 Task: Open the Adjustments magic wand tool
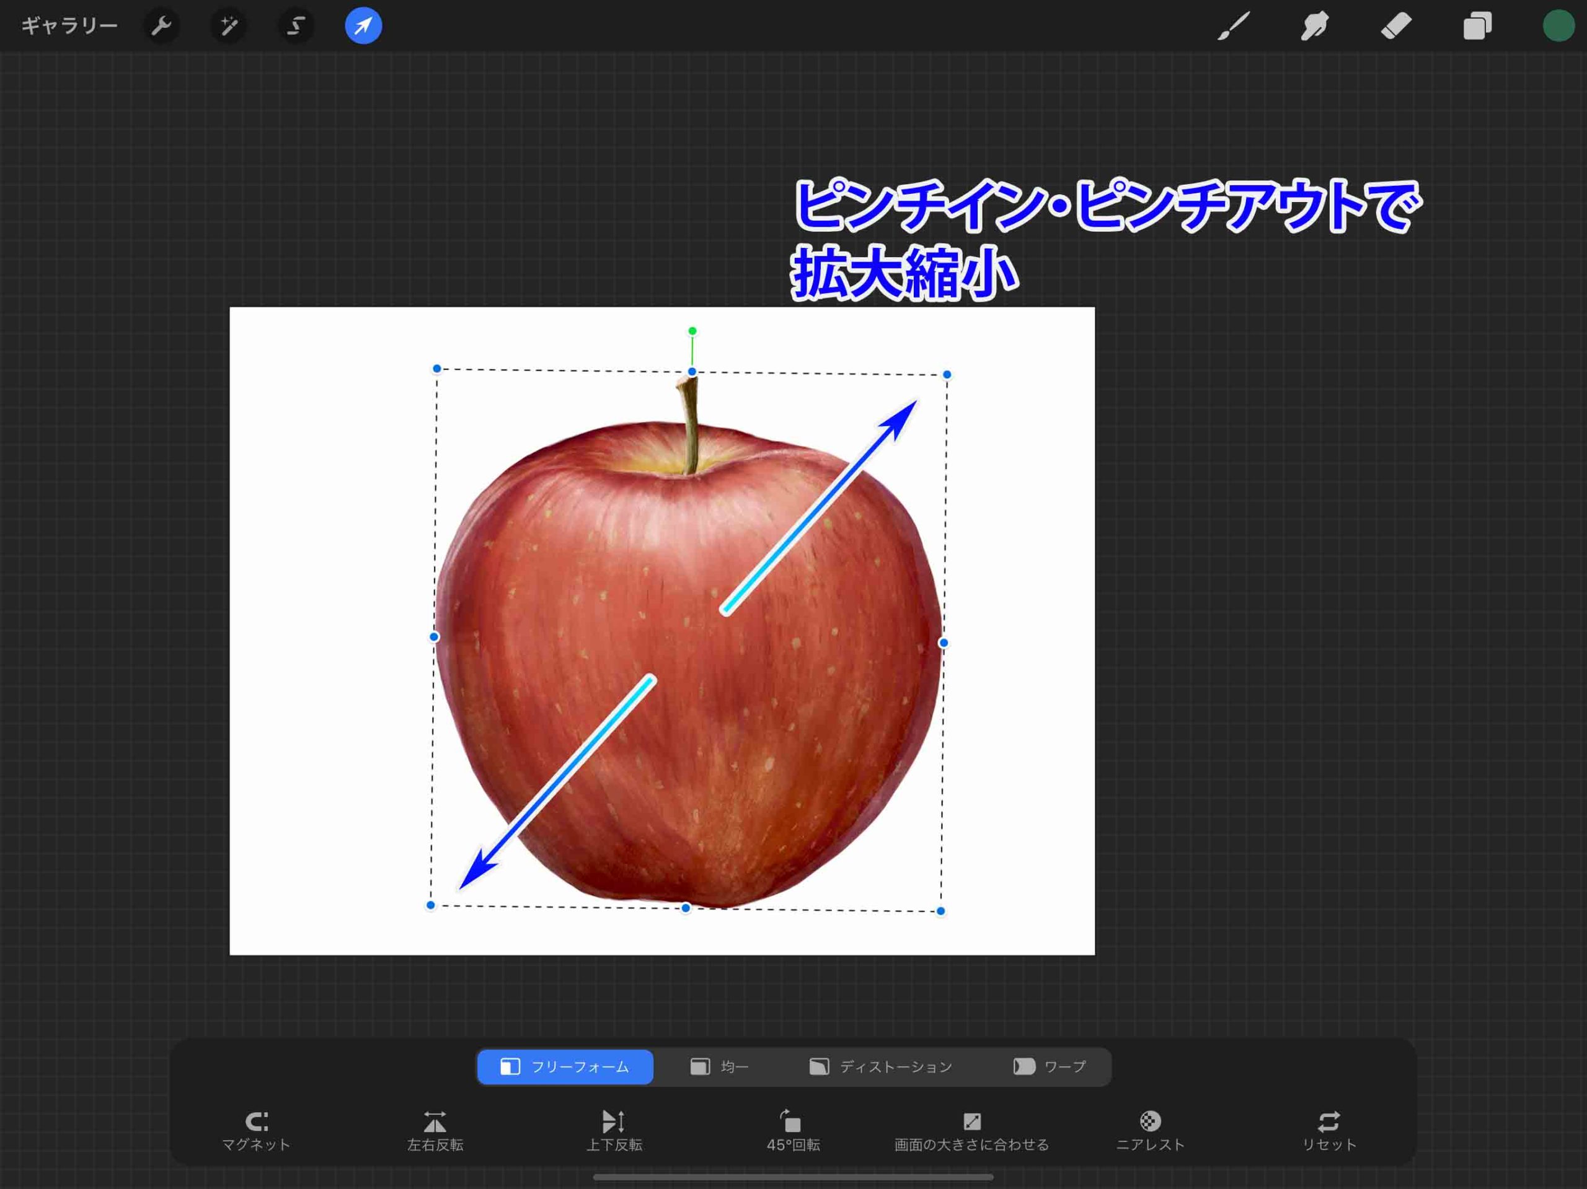(229, 26)
